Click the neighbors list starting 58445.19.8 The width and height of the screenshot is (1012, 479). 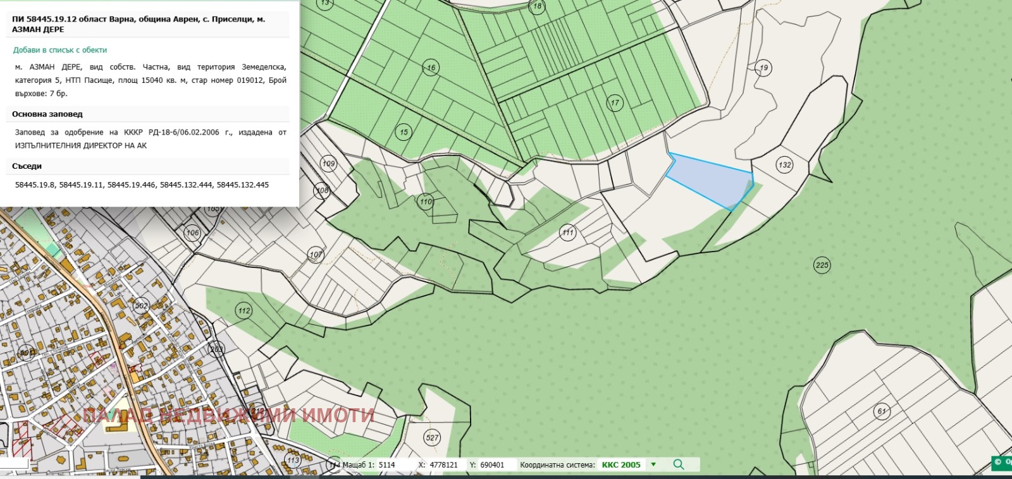(x=142, y=185)
